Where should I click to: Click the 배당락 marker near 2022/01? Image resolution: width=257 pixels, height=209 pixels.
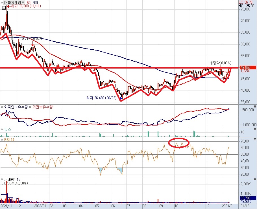coord(32,38)
